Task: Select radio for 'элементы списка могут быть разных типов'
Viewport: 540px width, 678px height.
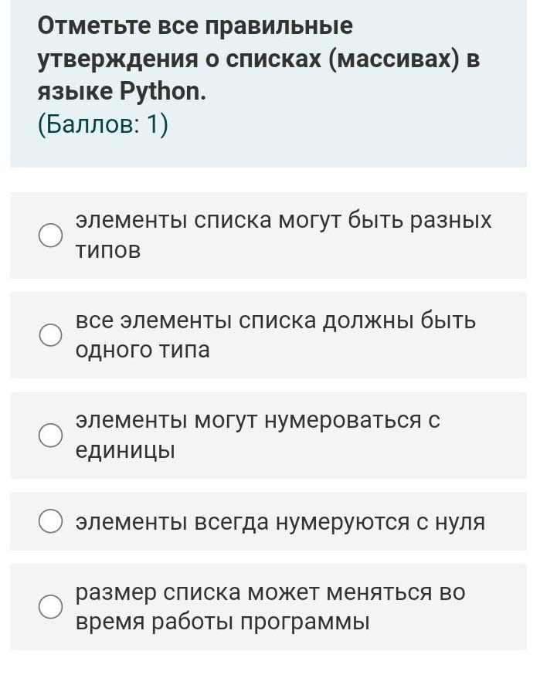Action: click(51, 236)
